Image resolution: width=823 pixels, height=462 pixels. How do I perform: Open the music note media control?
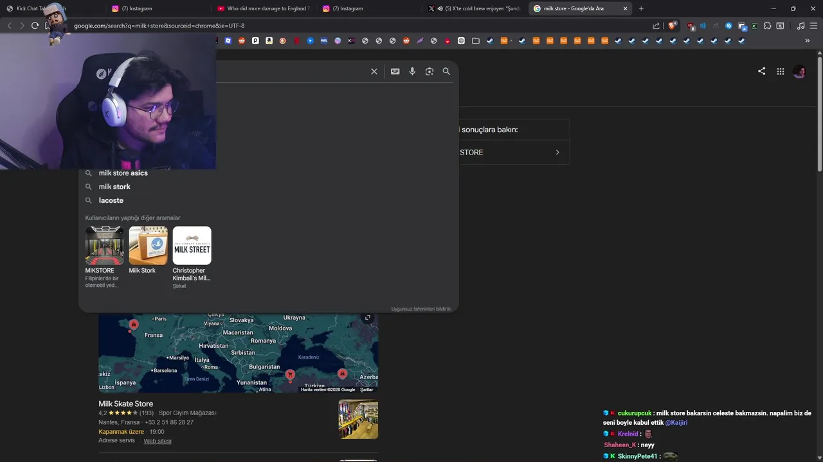(800, 26)
